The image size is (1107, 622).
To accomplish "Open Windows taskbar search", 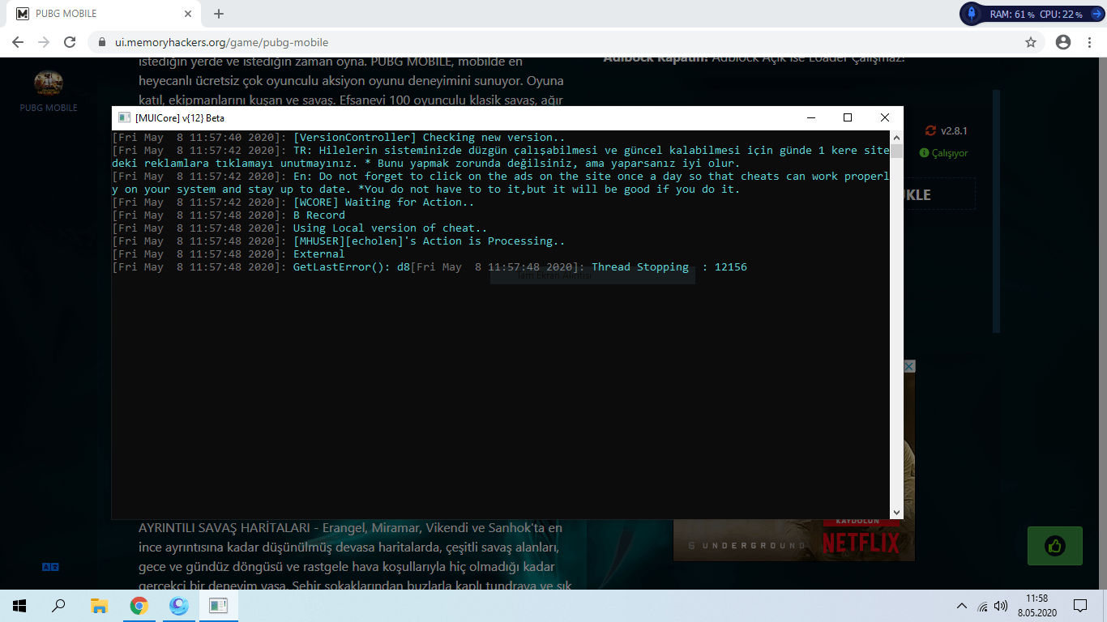I will (58, 605).
